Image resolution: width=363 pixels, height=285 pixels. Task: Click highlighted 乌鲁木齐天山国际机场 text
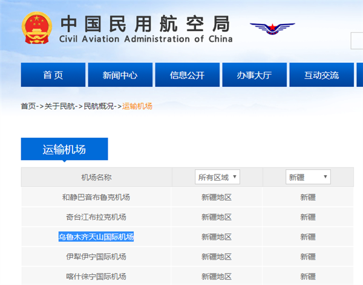tap(96, 237)
